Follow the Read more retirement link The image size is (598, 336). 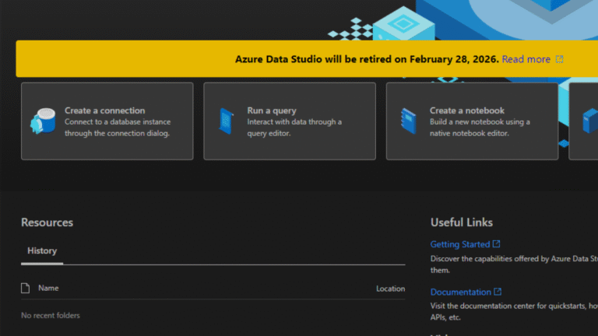(526, 59)
